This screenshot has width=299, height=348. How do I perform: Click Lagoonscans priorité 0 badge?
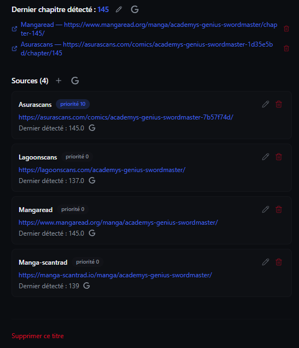click(77, 157)
